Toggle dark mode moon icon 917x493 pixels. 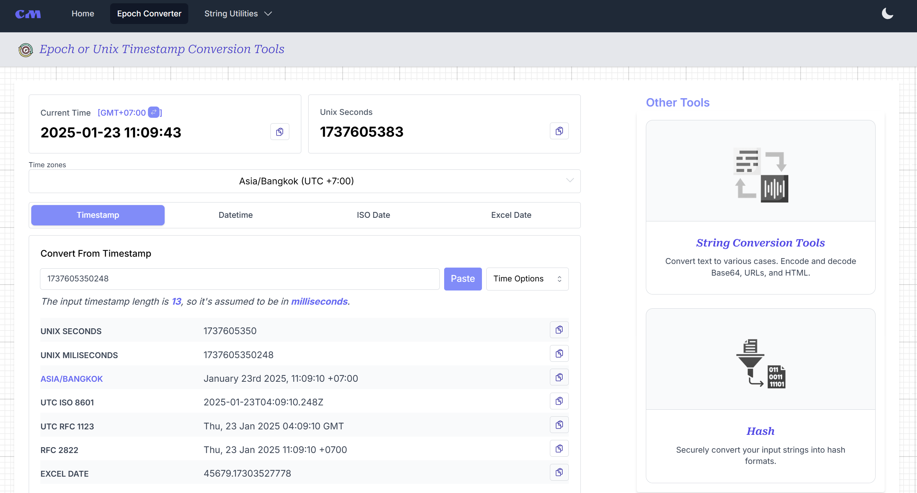pos(887,14)
